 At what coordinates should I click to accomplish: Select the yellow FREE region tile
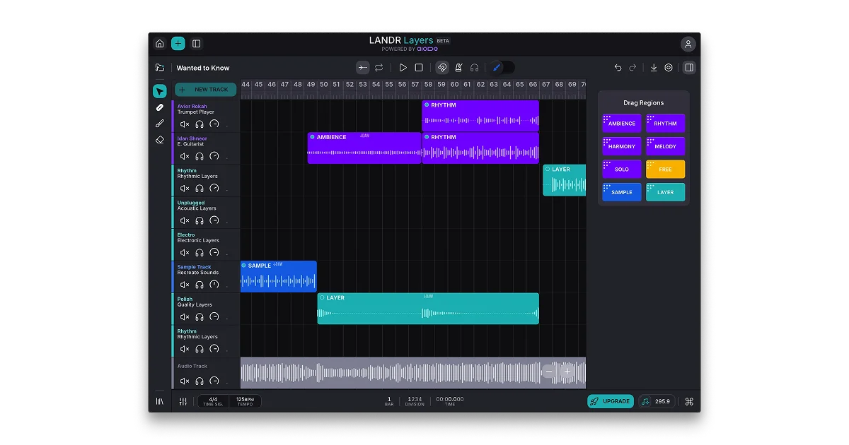point(666,170)
